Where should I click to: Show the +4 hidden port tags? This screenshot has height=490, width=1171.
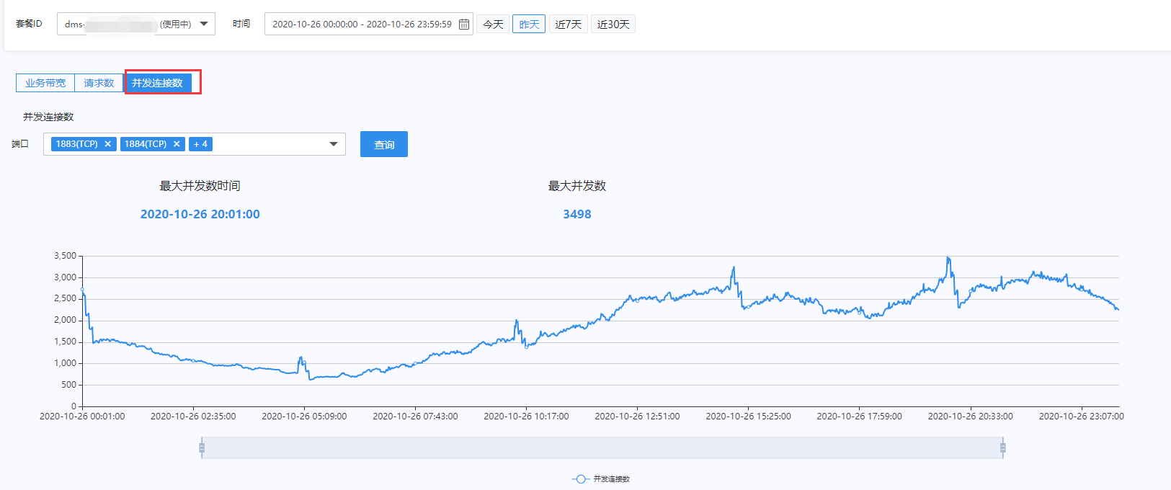pos(200,144)
